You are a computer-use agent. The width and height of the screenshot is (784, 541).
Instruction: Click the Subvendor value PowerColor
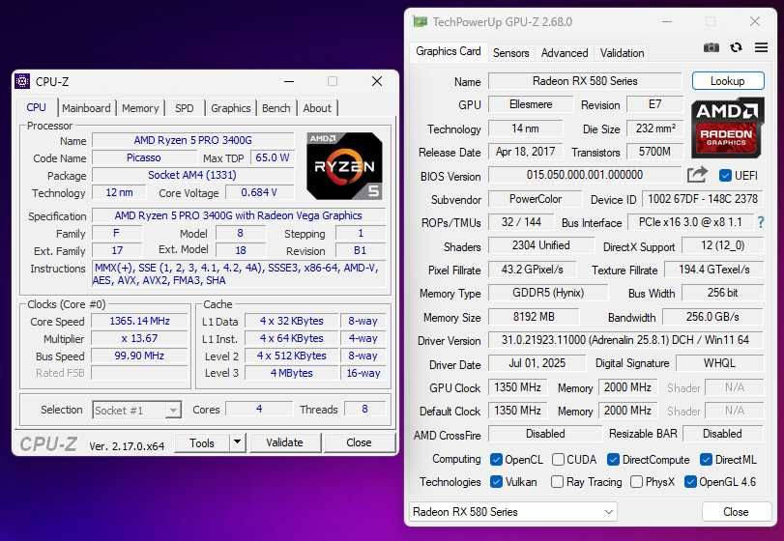pyautogui.click(x=535, y=199)
